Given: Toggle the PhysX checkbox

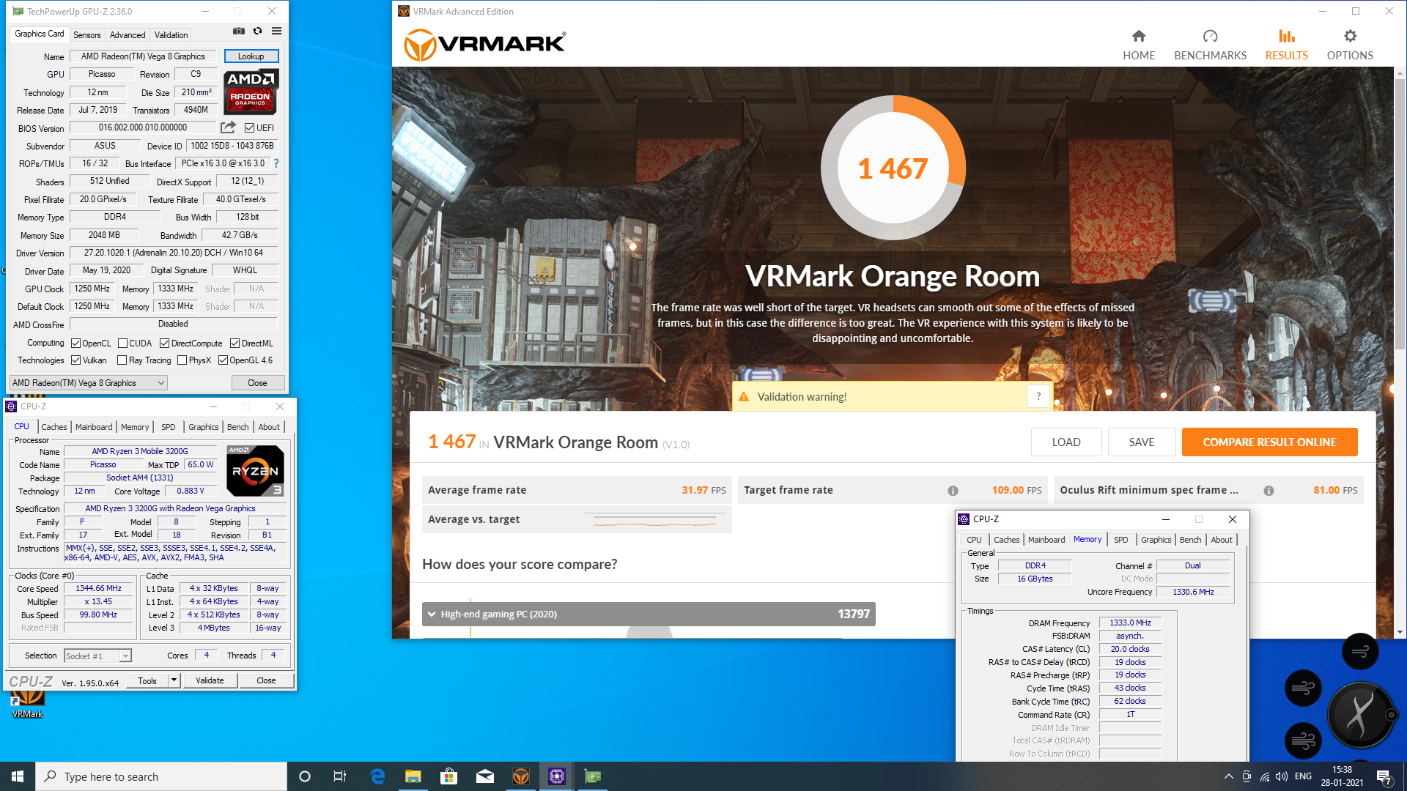Looking at the screenshot, I should click(x=182, y=360).
